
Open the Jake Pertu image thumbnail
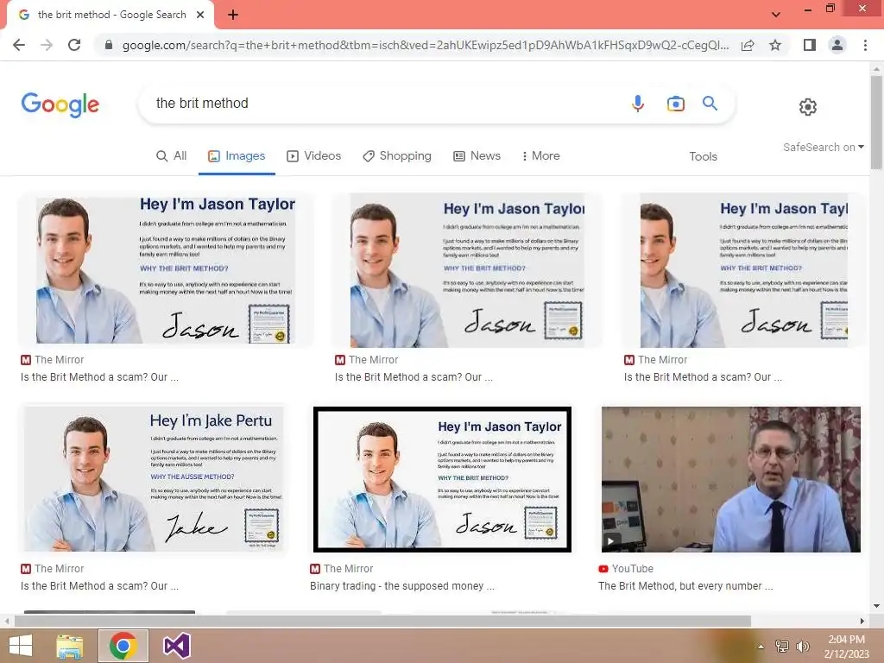tap(153, 478)
